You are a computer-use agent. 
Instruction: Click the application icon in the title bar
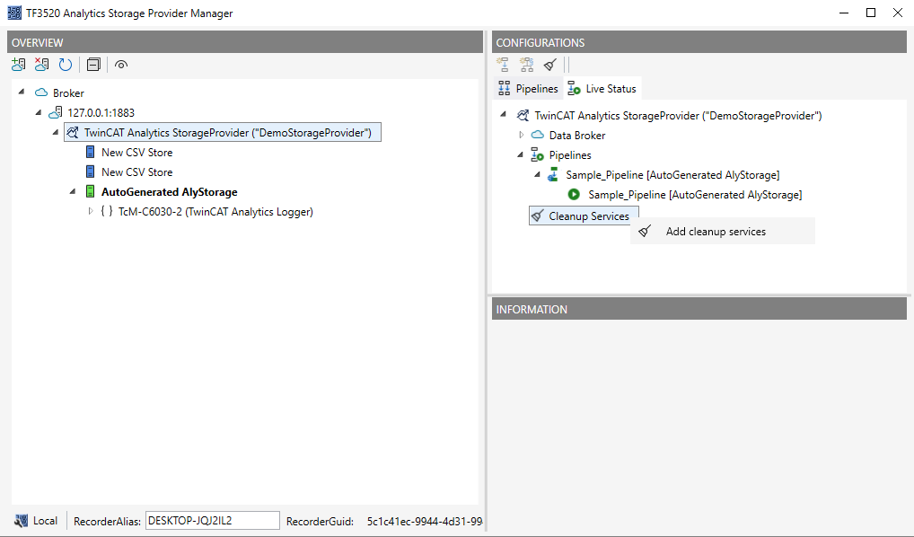[x=14, y=13]
